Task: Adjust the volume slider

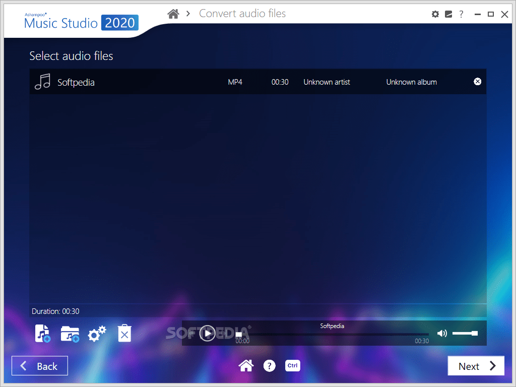Action: tap(465, 334)
